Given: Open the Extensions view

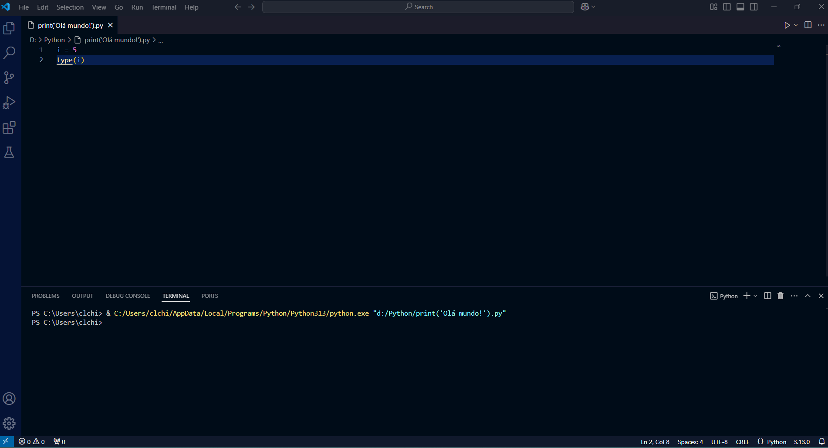Looking at the screenshot, I should (9, 128).
